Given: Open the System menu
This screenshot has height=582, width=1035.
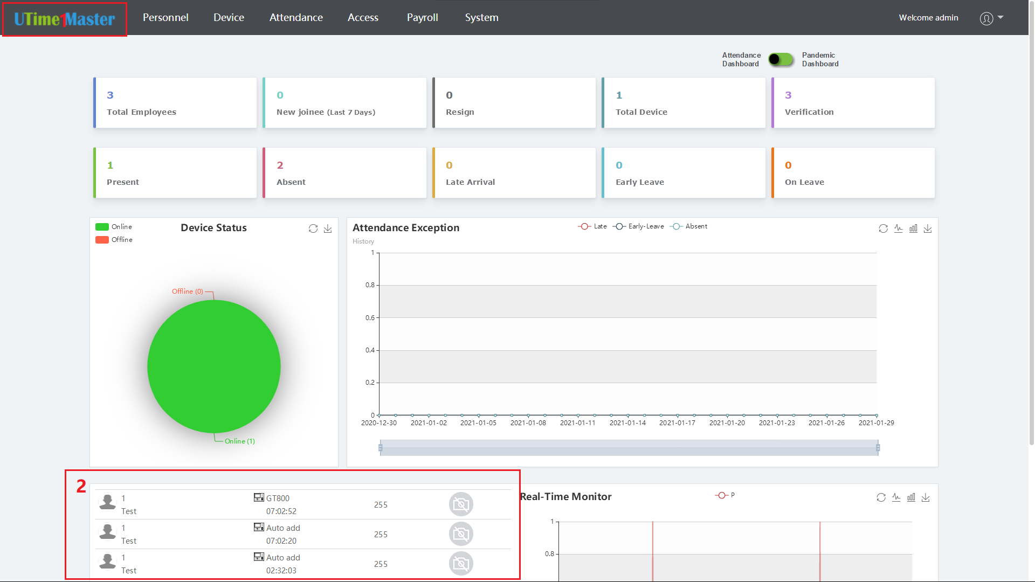Looking at the screenshot, I should (x=481, y=17).
